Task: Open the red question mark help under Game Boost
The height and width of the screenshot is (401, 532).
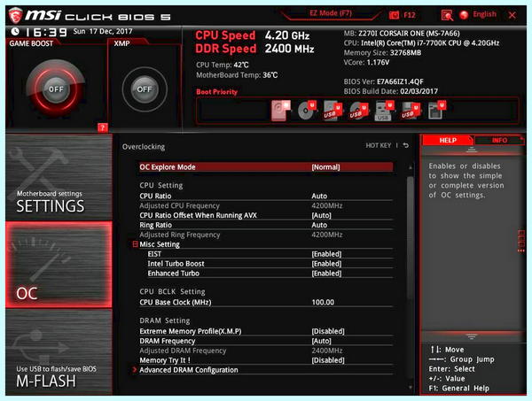Action: [x=103, y=127]
